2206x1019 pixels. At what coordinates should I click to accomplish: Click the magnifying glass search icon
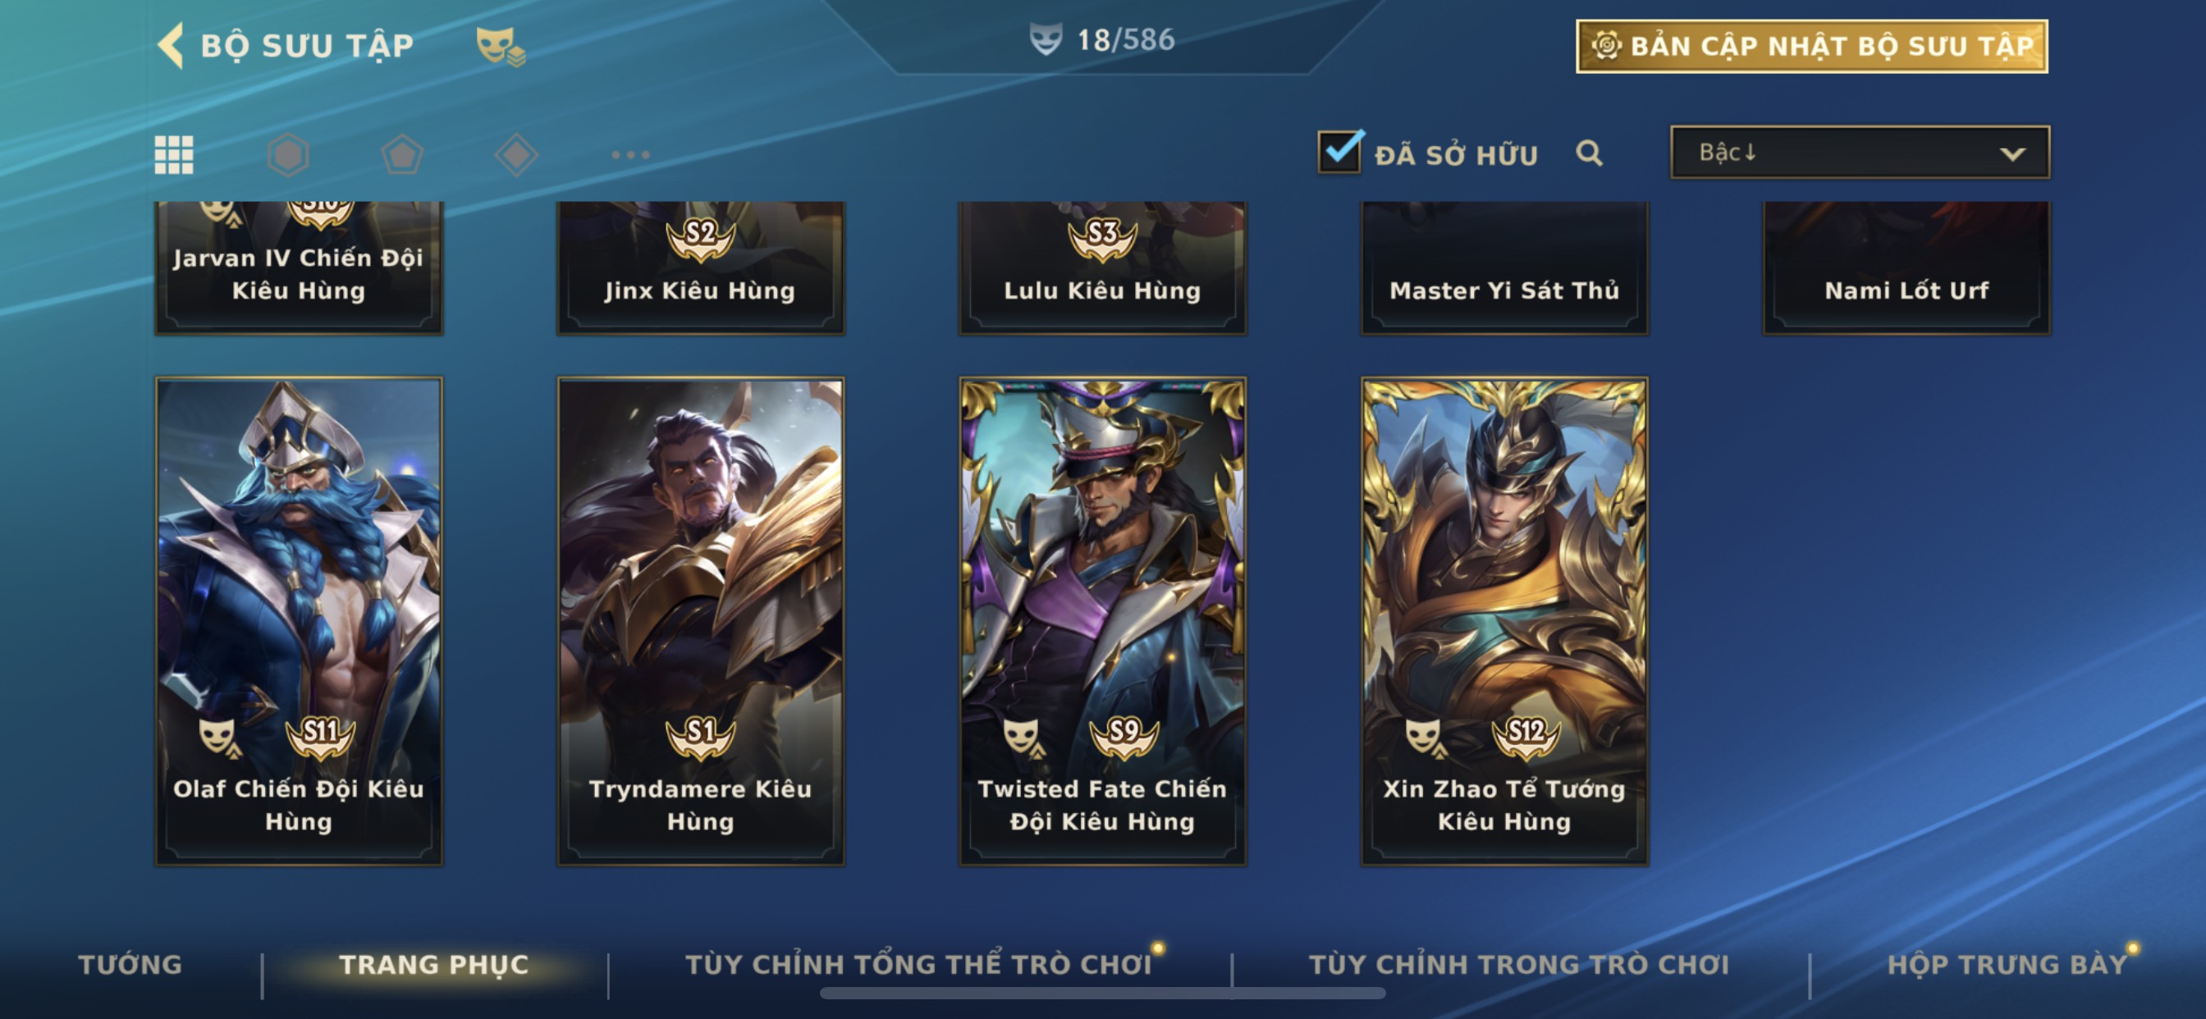point(1590,153)
